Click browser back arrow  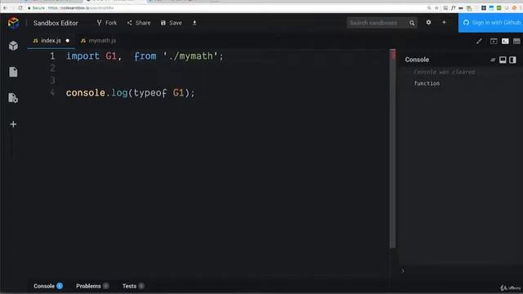(6, 7)
